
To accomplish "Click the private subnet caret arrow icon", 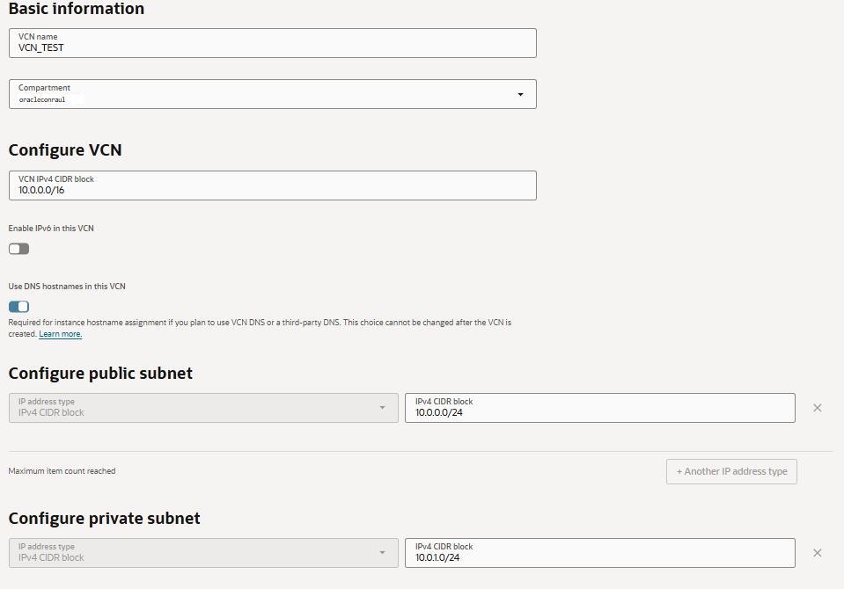I will click(x=382, y=552).
